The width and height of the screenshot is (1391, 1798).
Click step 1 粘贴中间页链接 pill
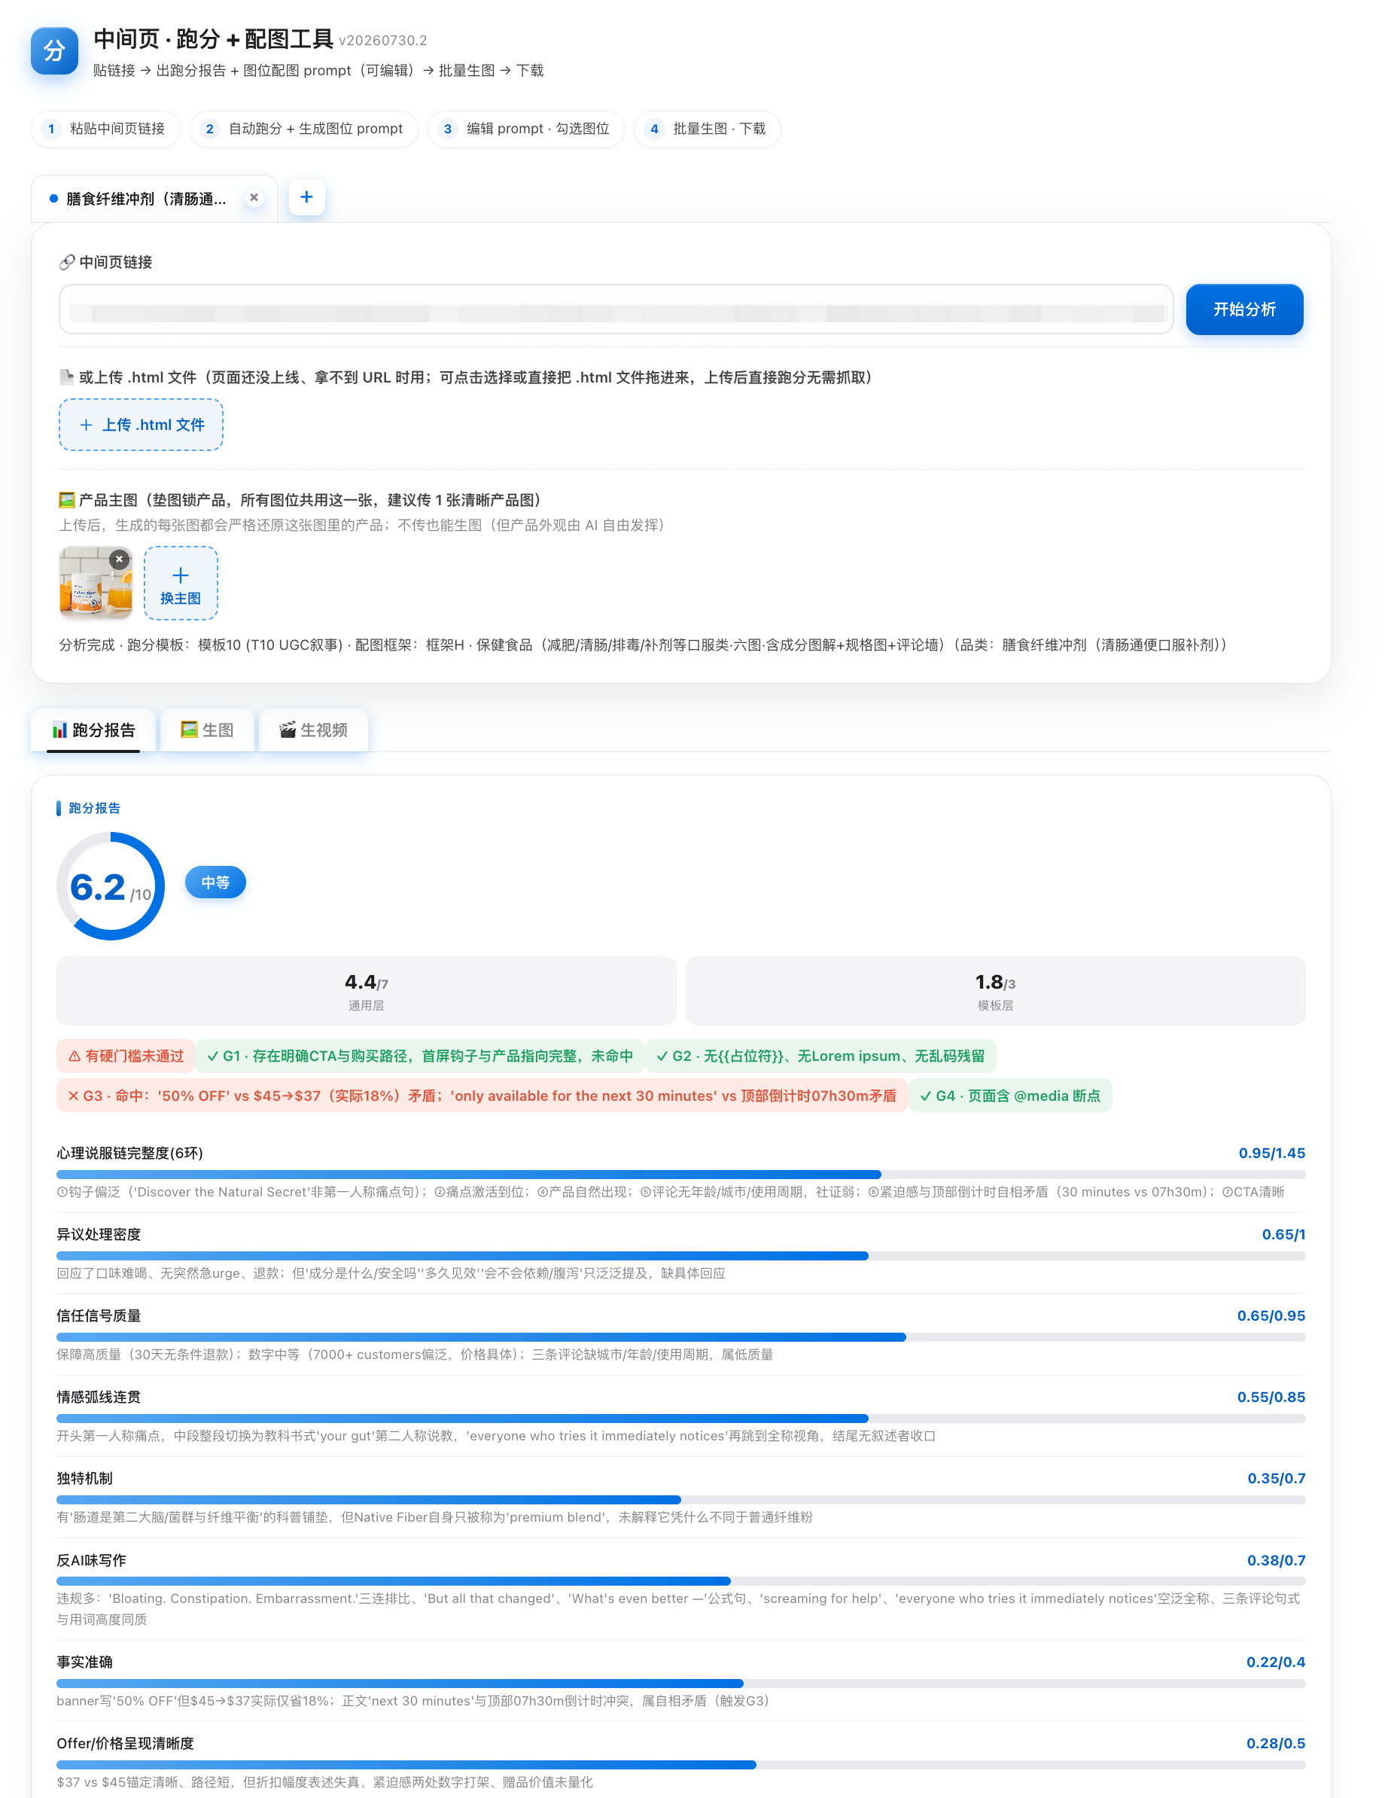[106, 130]
